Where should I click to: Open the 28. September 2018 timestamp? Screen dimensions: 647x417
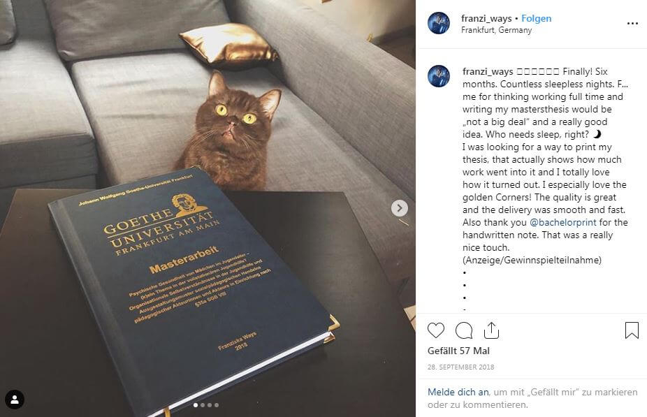click(460, 367)
